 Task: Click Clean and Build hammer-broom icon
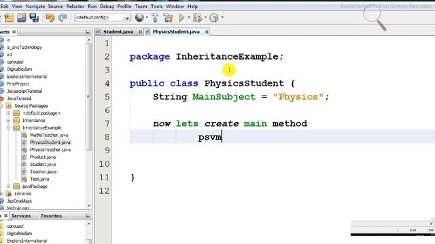point(168,18)
